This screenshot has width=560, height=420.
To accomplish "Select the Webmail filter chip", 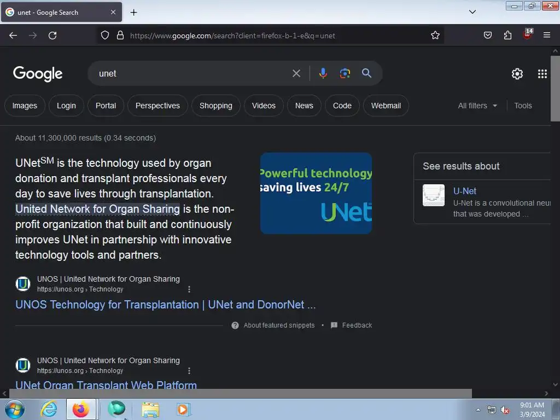I will pyautogui.click(x=386, y=106).
